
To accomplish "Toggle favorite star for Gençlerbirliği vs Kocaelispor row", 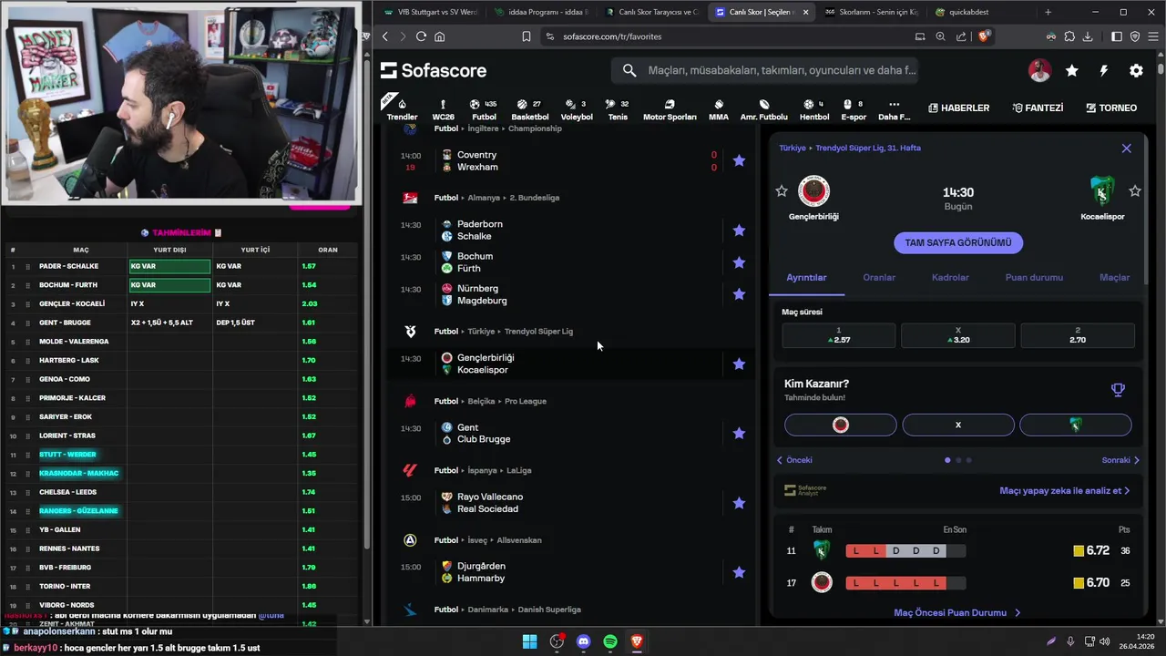I will (x=739, y=364).
